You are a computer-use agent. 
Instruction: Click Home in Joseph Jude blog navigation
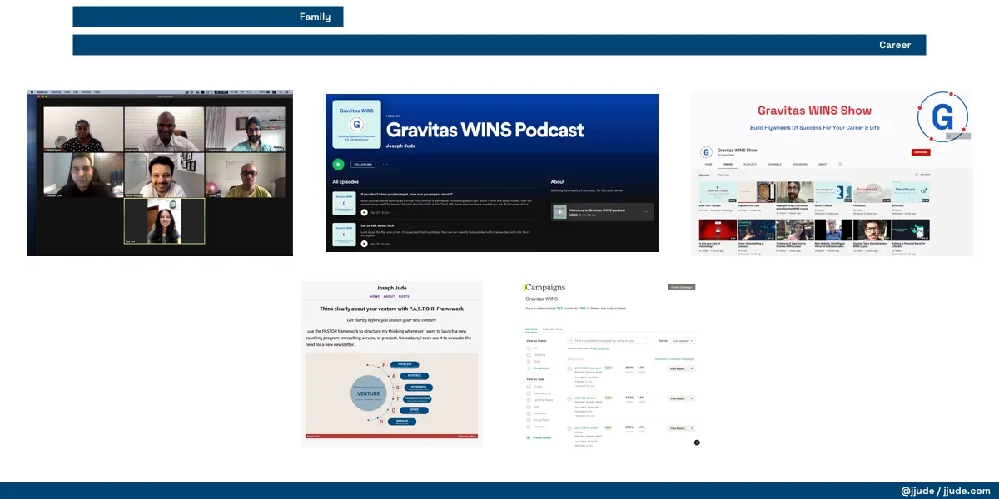coord(375,296)
